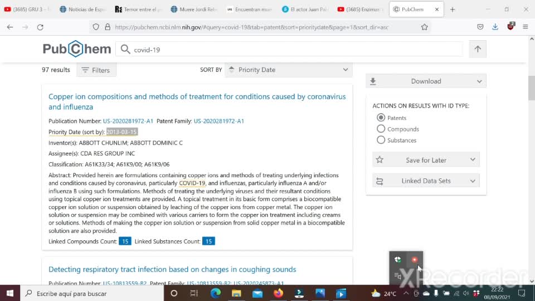Switch to the GRU 3 YouTube tab
Image resolution: width=535 pixels, height=301 pixels.
[x=27, y=9]
